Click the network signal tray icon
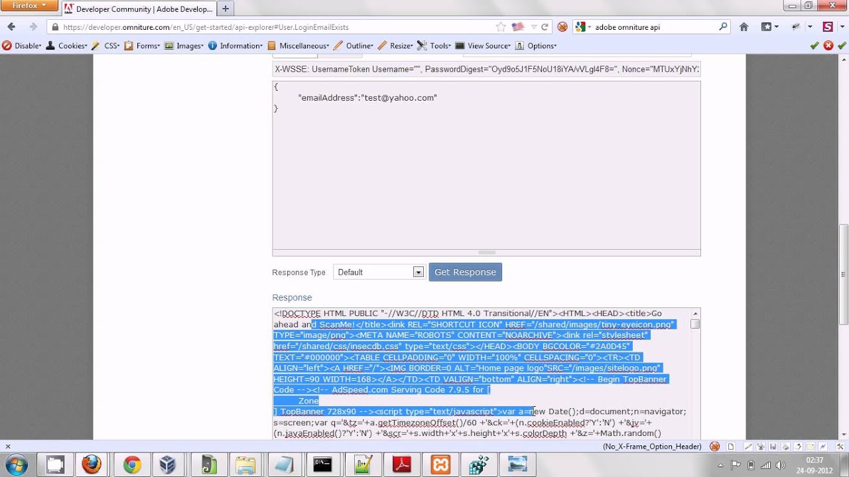Image resolution: width=849 pixels, height=477 pixels. pyautogui.click(x=765, y=465)
